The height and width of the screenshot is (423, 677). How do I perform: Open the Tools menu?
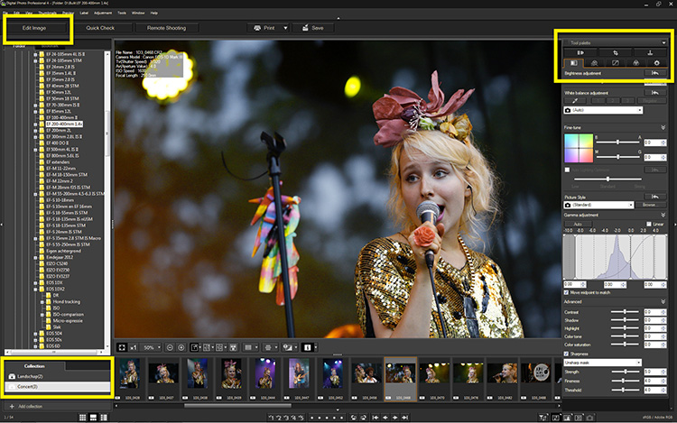(x=121, y=14)
